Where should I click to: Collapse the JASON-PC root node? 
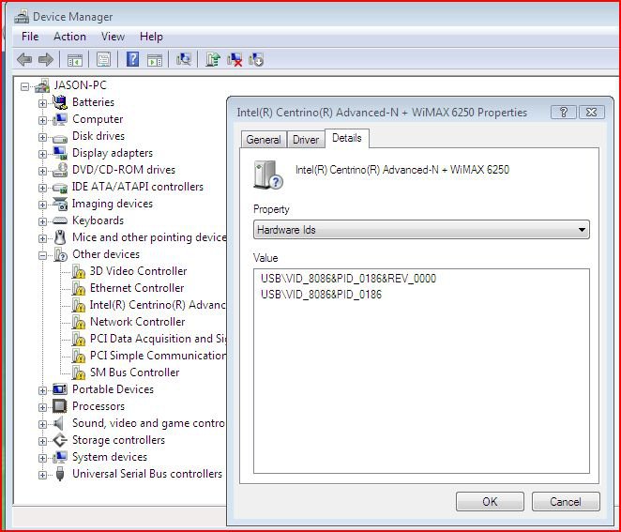tap(24, 86)
